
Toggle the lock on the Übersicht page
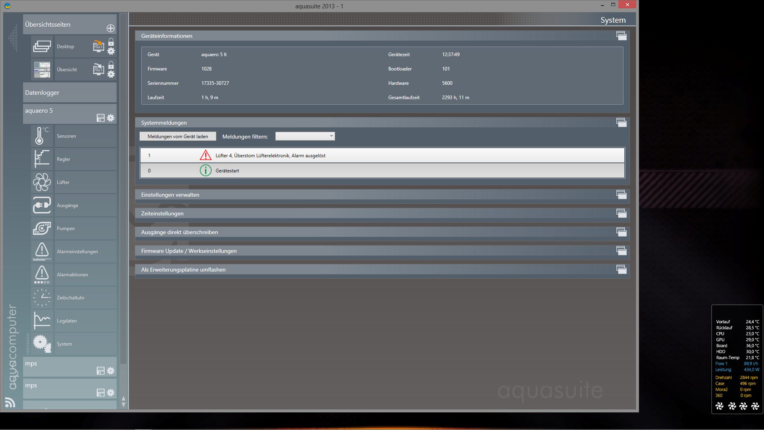(111, 65)
